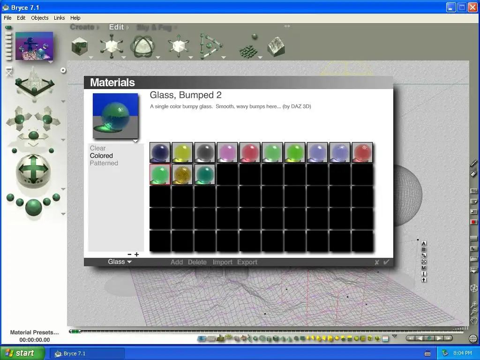Select the Patterned glass category
The width and height of the screenshot is (480, 360).
point(104,163)
